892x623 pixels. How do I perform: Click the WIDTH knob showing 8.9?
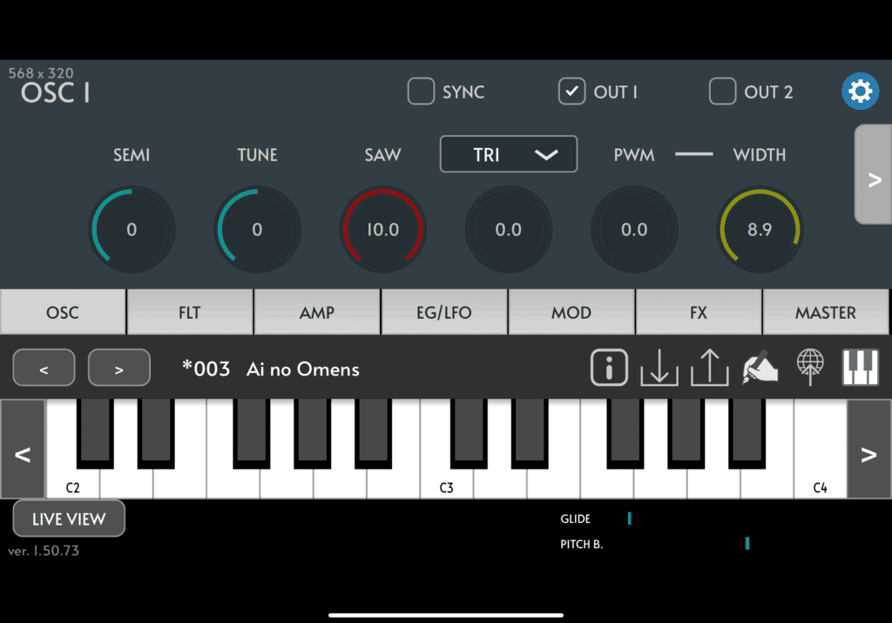point(760,230)
